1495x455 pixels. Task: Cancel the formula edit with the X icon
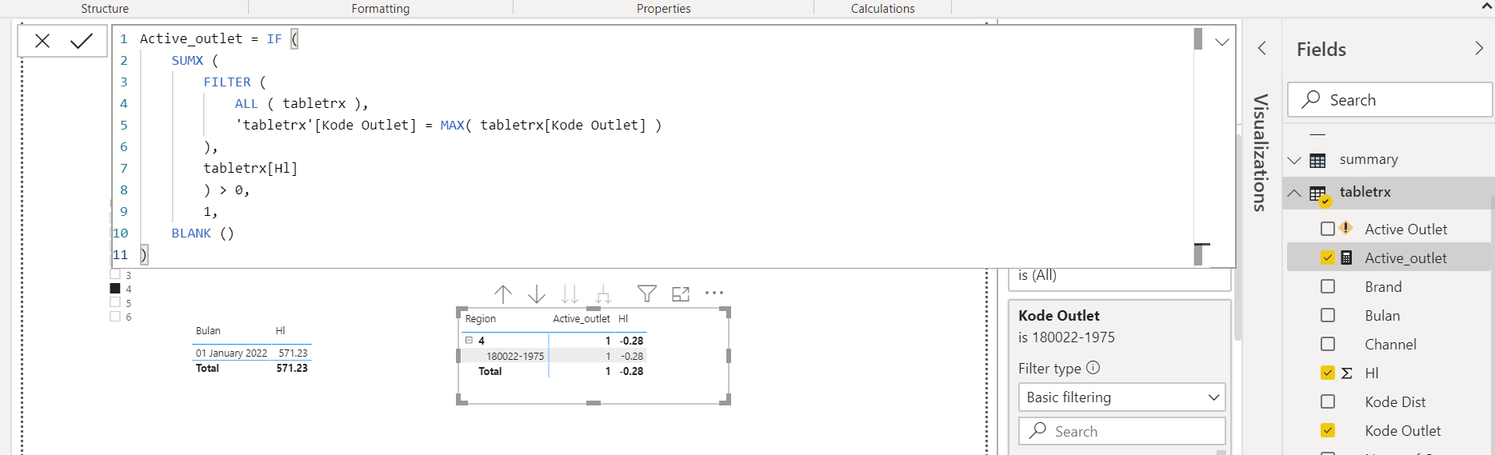pyautogui.click(x=42, y=41)
